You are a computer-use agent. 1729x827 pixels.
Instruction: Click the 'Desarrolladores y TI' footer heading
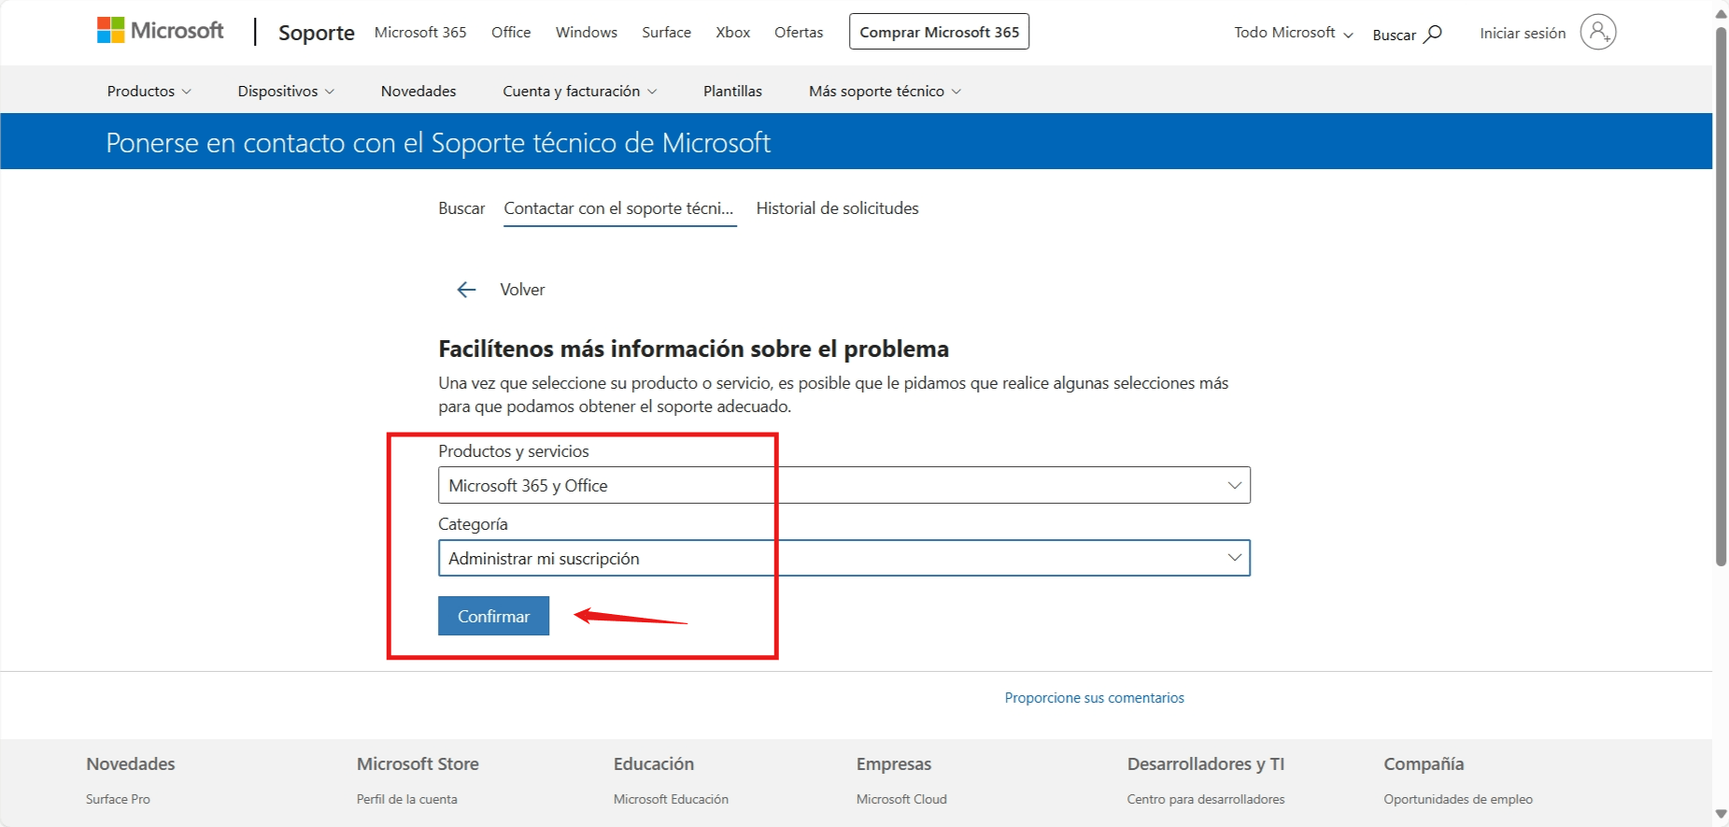(1206, 764)
